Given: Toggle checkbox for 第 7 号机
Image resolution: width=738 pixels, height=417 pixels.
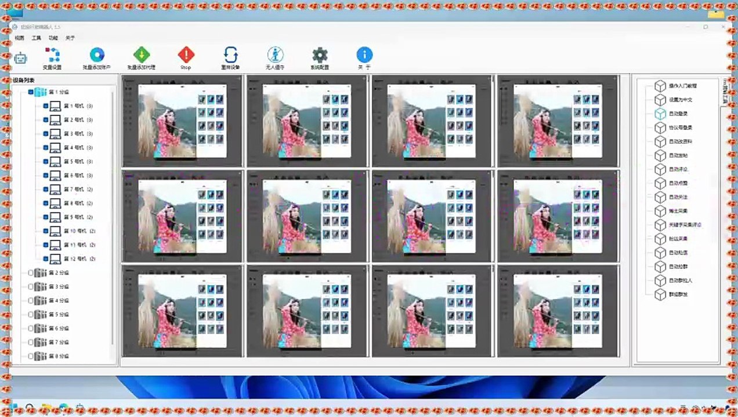Looking at the screenshot, I should [45, 189].
